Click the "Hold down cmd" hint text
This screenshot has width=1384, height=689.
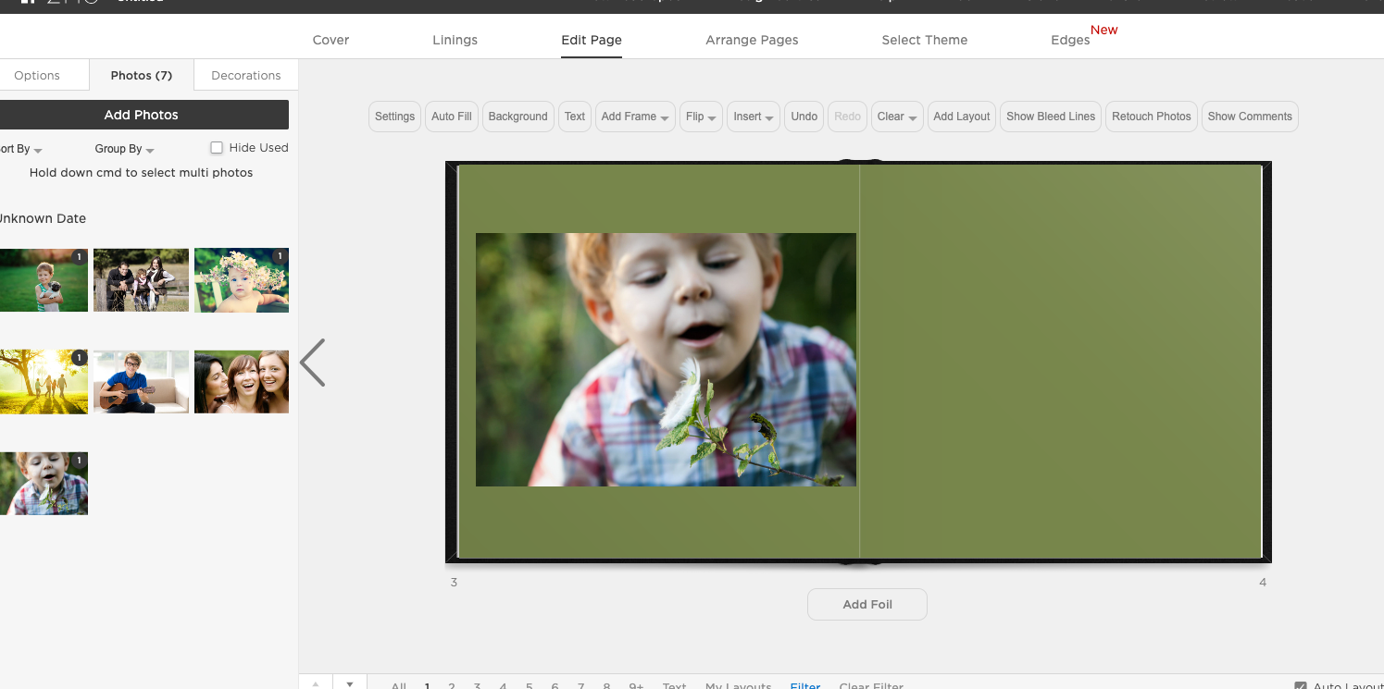coord(141,173)
